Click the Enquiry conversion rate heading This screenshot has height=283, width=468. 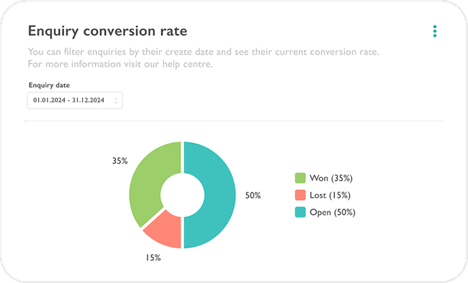coord(108,31)
